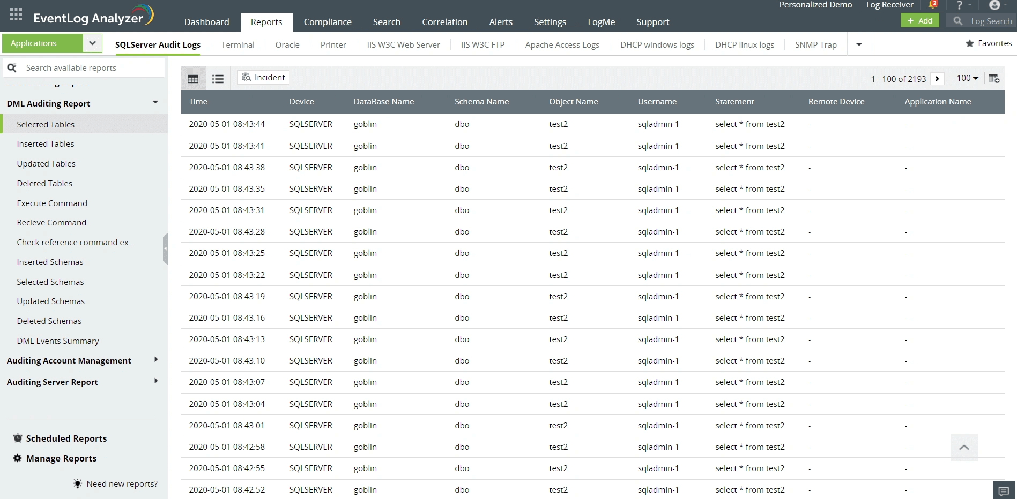
Task: Click the 08:43:44 timestamp row cell
Action: (227, 124)
